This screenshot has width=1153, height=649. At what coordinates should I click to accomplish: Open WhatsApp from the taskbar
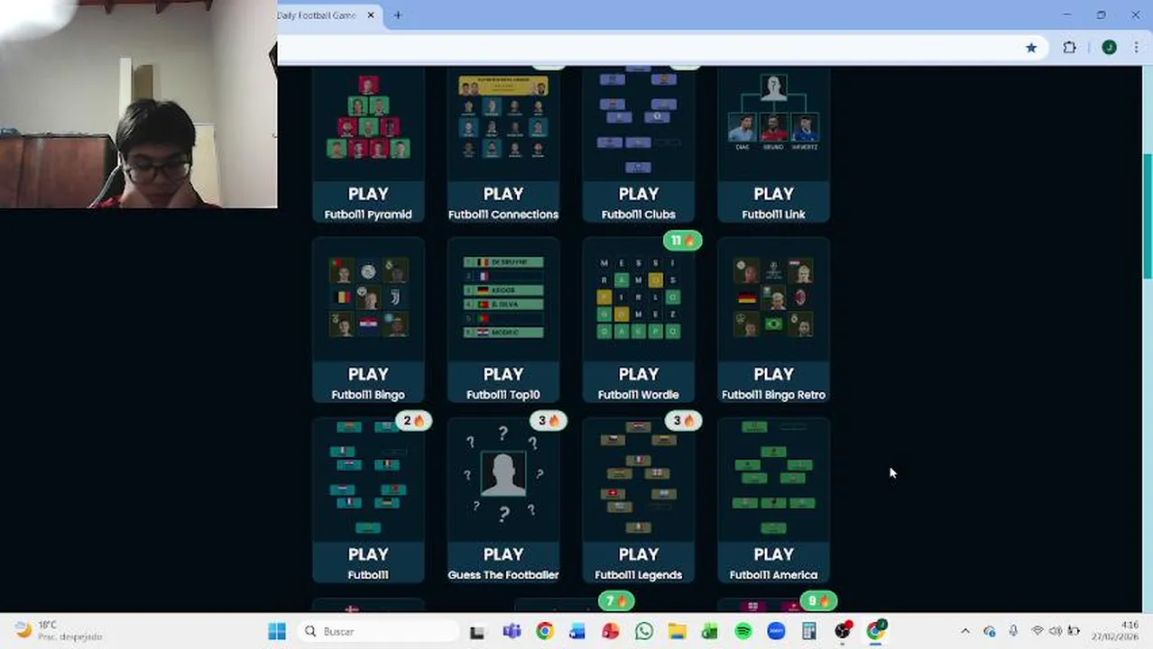pos(644,631)
